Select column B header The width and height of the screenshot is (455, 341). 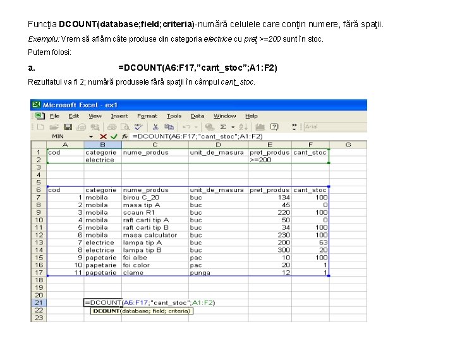click(103, 145)
